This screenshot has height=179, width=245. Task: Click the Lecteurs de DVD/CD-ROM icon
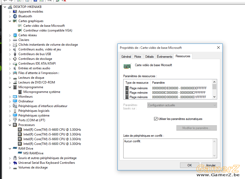[15, 82]
